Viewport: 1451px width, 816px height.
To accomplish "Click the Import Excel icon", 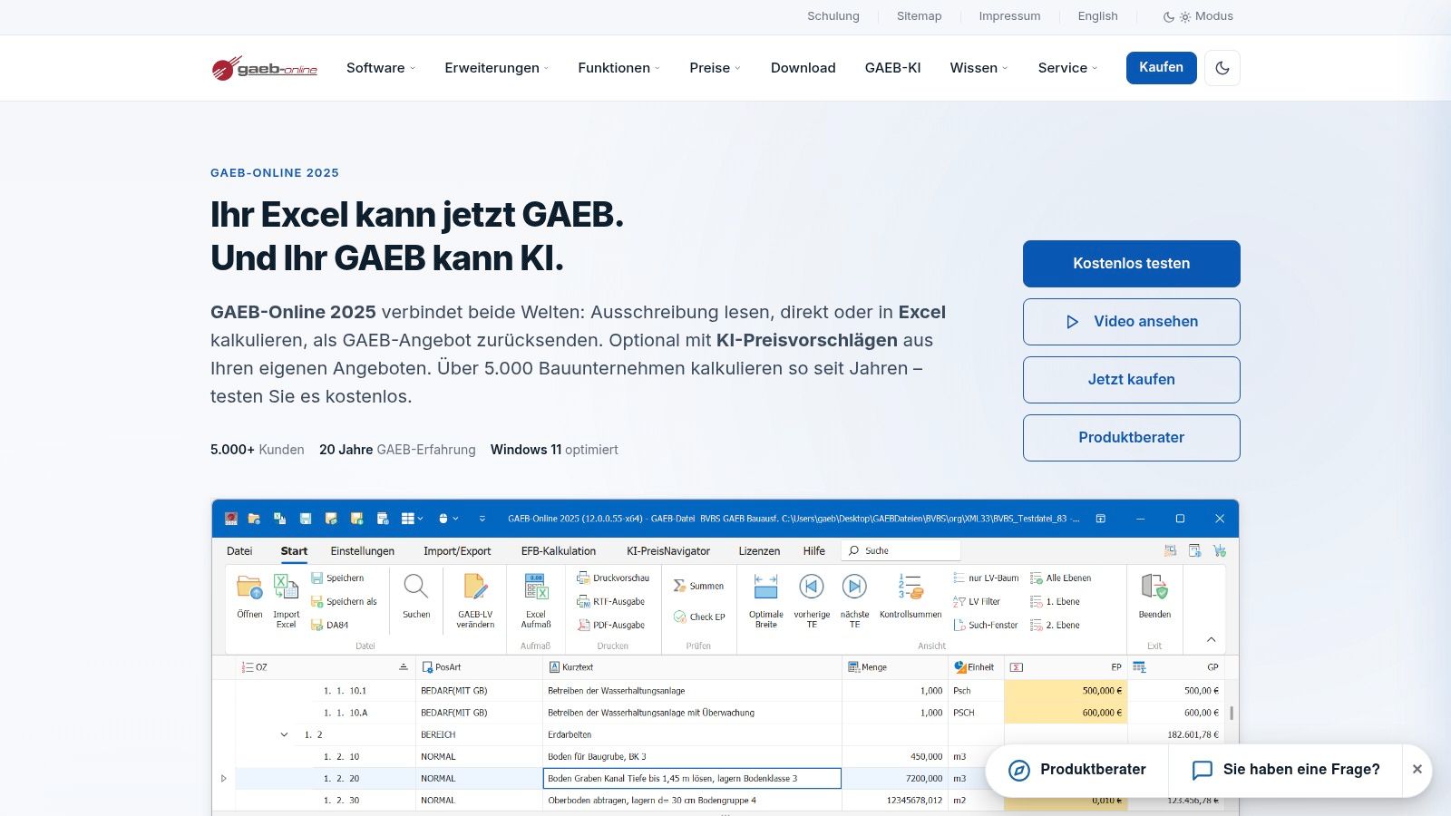I will point(286,588).
